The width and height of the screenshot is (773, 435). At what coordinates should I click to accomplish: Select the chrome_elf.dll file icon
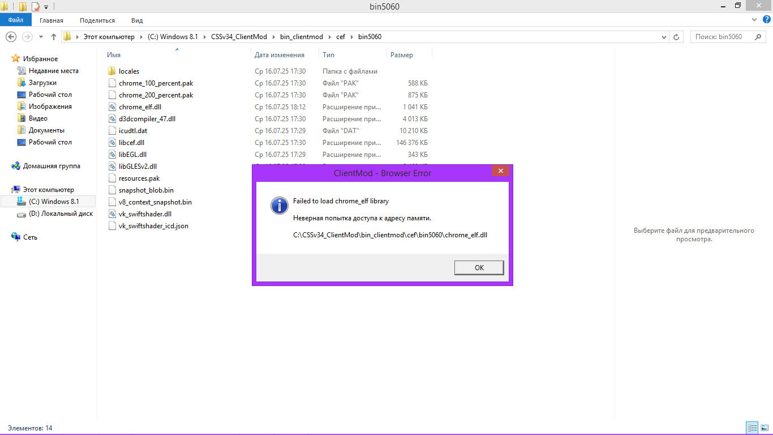pyautogui.click(x=113, y=107)
